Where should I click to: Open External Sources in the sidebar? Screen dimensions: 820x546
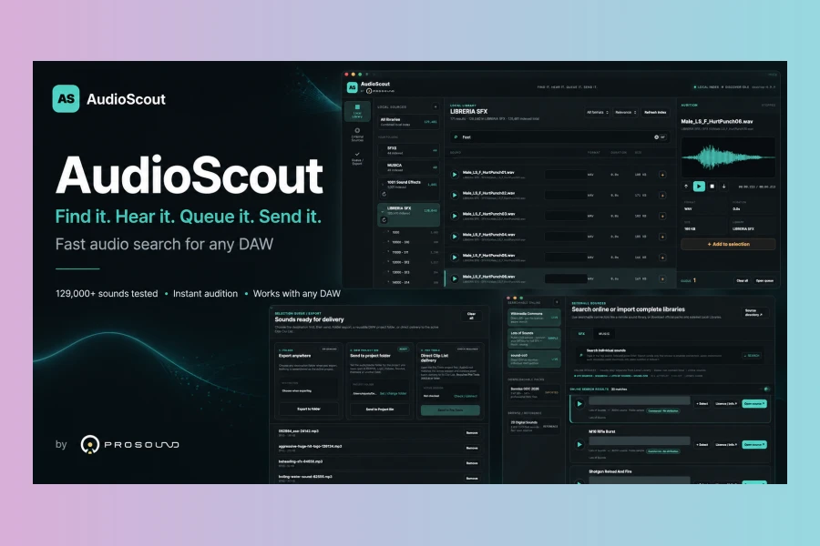pyautogui.click(x=357, y=135)
